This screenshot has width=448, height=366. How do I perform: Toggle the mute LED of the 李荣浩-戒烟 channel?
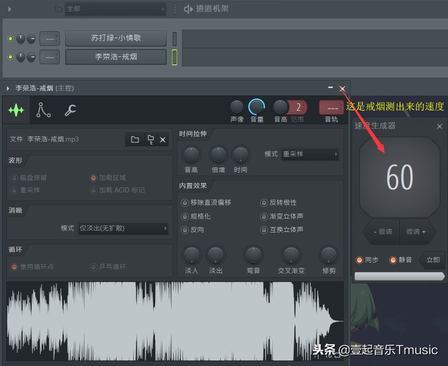[10, 57]
